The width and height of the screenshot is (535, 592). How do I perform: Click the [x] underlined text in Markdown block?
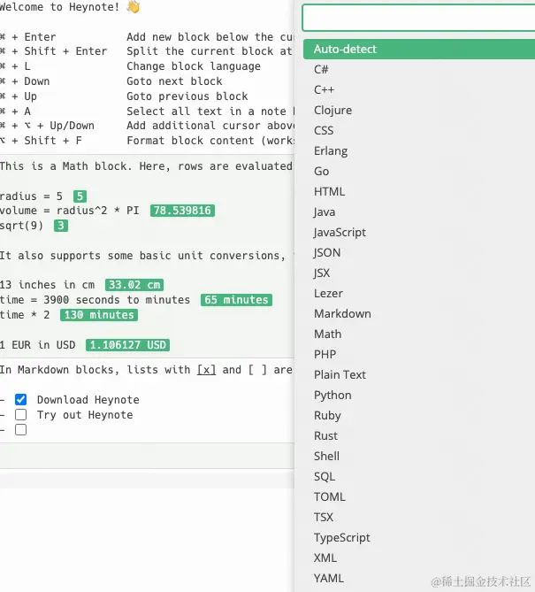[x=206, y=370]
